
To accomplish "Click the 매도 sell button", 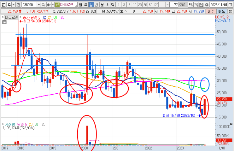I will (222, 11).
